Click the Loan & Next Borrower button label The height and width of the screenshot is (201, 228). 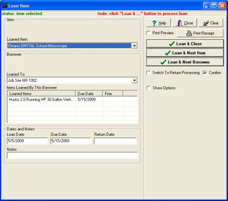pyautogui.click(x=189, y=62)
